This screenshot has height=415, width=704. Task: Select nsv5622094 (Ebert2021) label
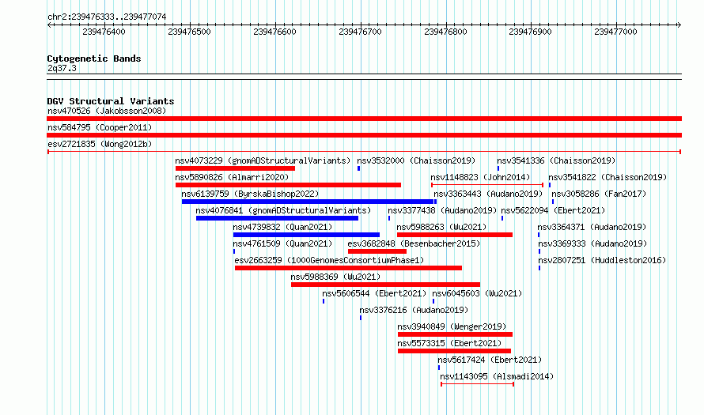553,210
